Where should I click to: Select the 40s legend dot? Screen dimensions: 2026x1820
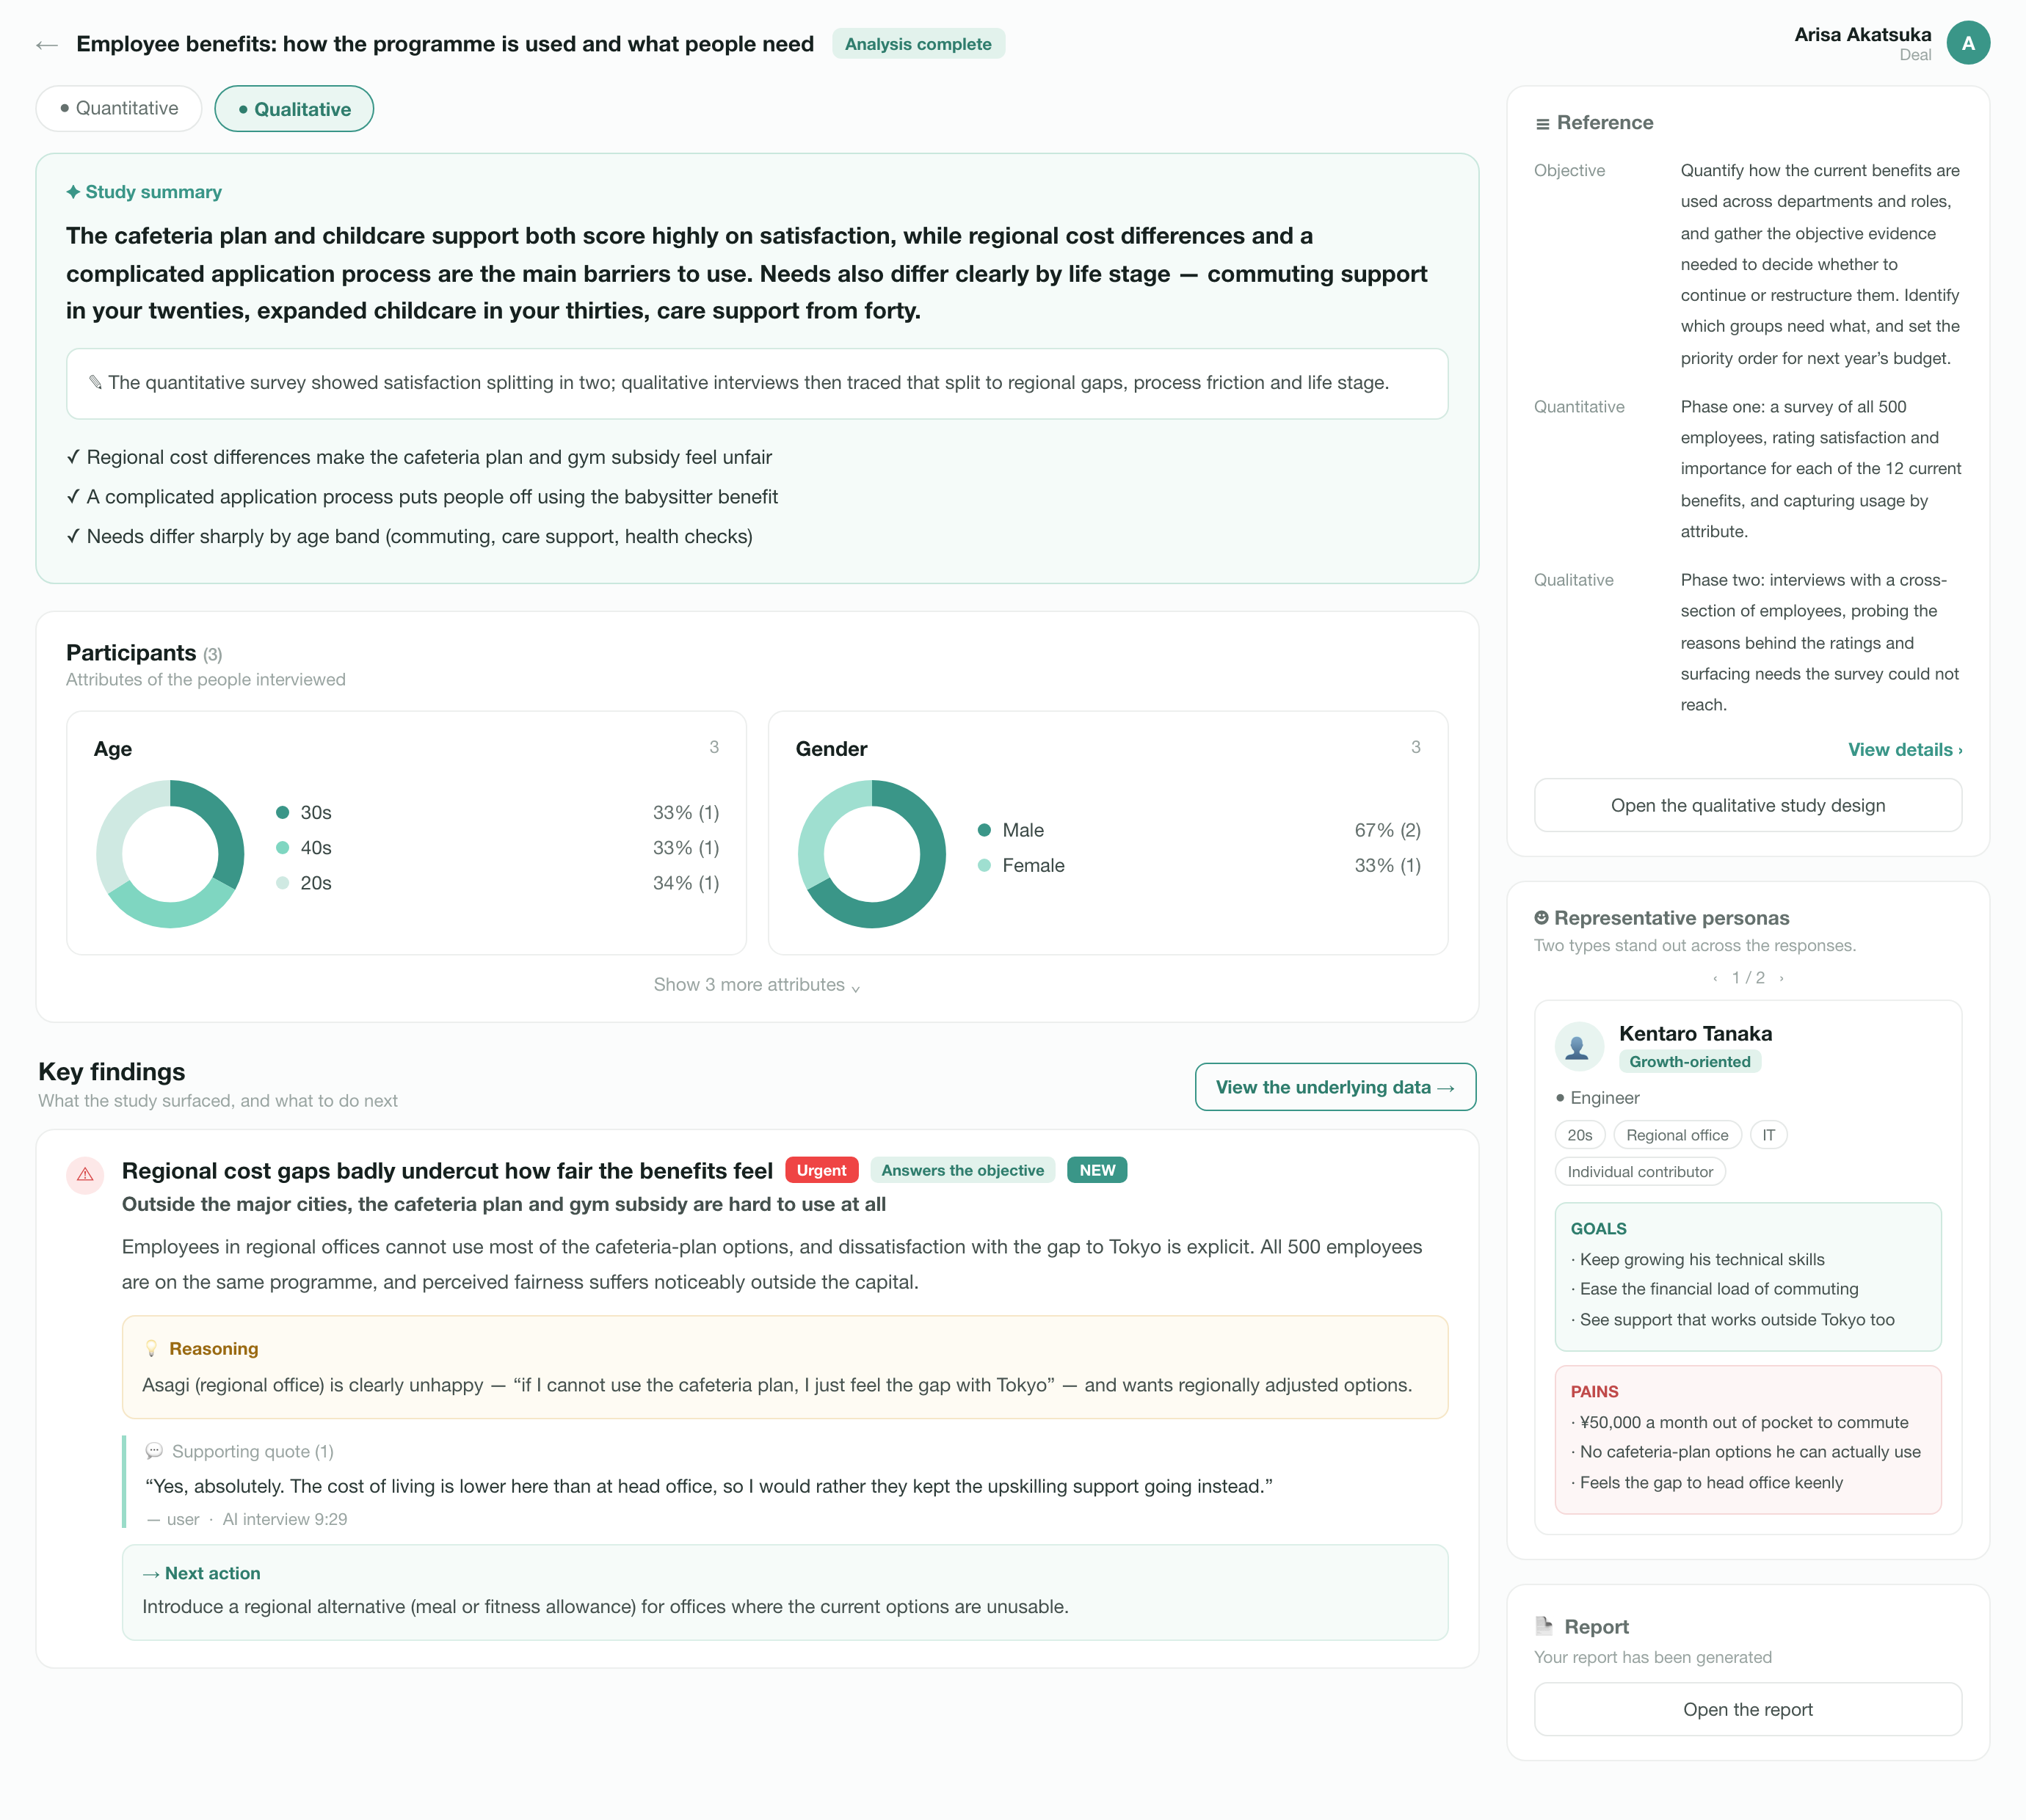pyautogui.click(x=282, y=848)
